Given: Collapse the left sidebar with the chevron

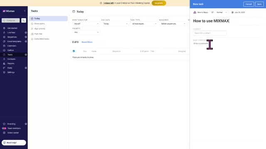Looking at the screenshot, I should coord(25,11).
